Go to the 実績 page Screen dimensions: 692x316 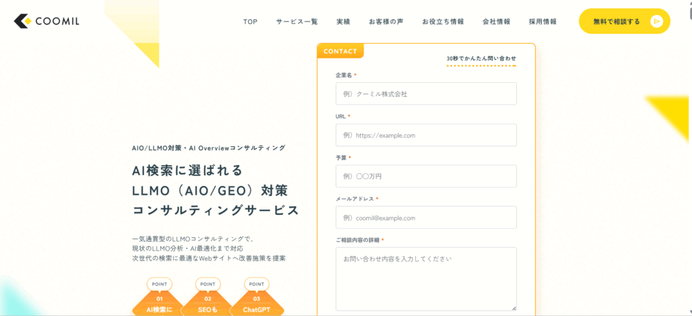click(x=343, y=22)
